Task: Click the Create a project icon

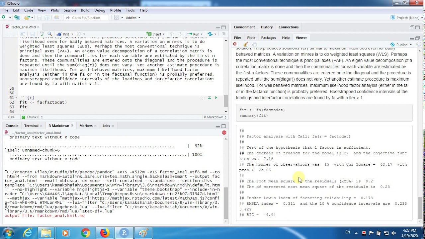Action: point(17,18)
